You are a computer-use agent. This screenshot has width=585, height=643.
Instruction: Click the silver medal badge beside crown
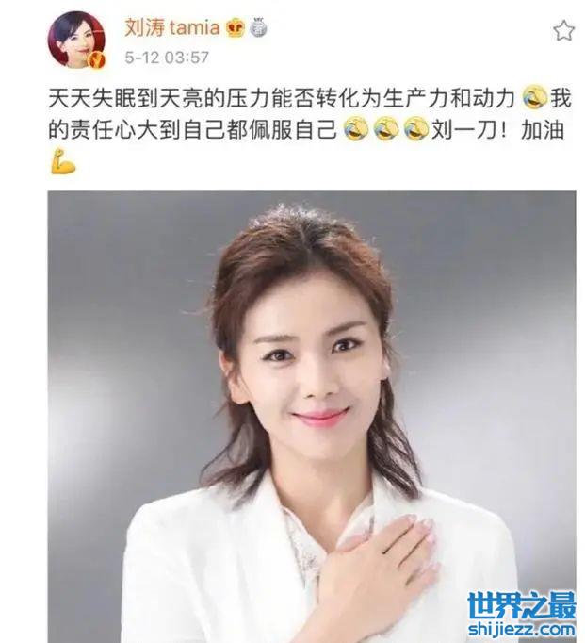258,27
